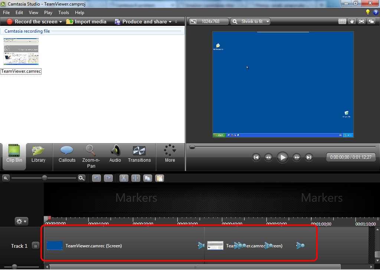Click the 0:00:00;00 / 0:01:12;27 time display
The image size is (380, 270).
tap(351, 157)
